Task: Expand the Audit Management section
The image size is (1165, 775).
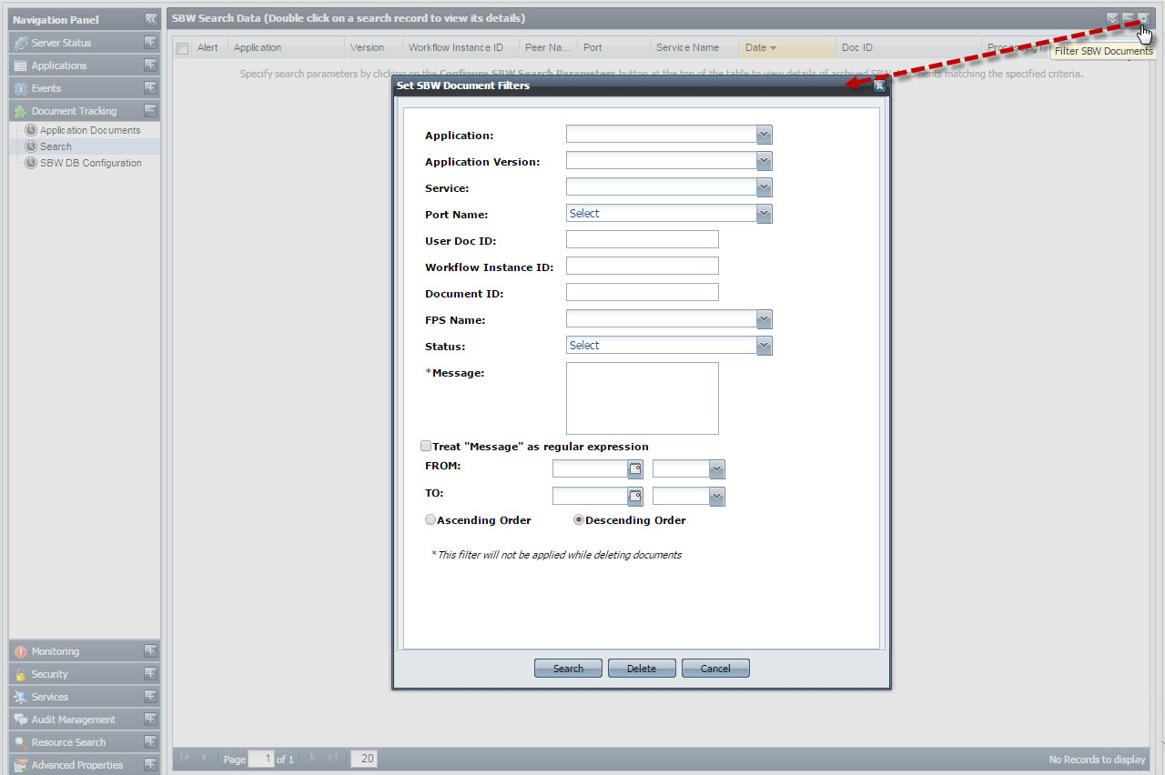Action: [x=151, y=720]
